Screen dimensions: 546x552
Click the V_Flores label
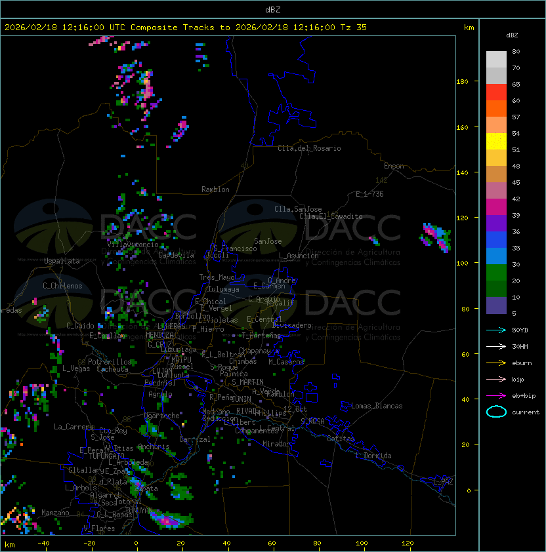pyautogui.click(x=99, y=528)
